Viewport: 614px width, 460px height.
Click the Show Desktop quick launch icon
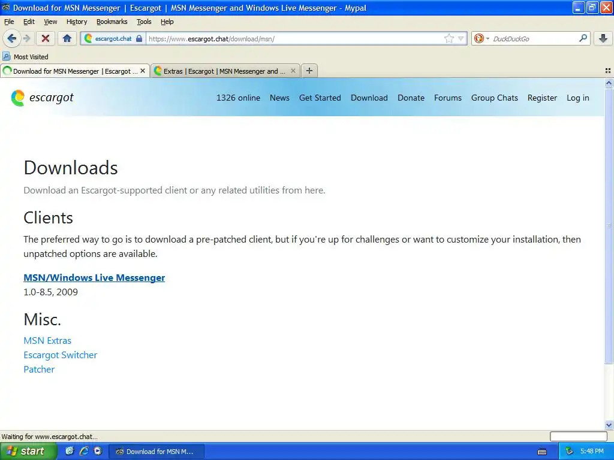[x=70, y=451]
